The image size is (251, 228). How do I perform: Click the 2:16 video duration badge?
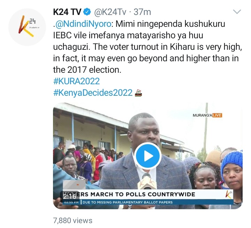tap(70, 196)
